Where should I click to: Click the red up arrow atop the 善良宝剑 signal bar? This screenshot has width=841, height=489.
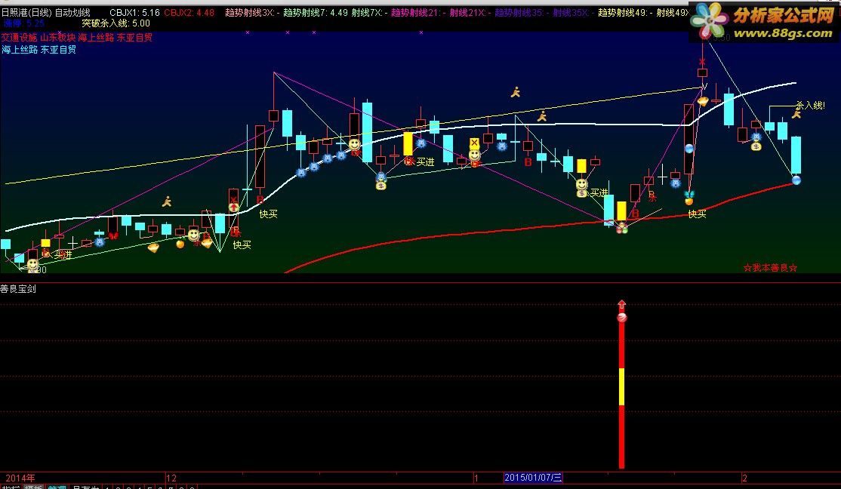coord(621,305)
